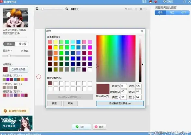This screenshot has height=135, width=191.
Task: Select the brush (画笔) mode toggle
Action: point(9,44)
